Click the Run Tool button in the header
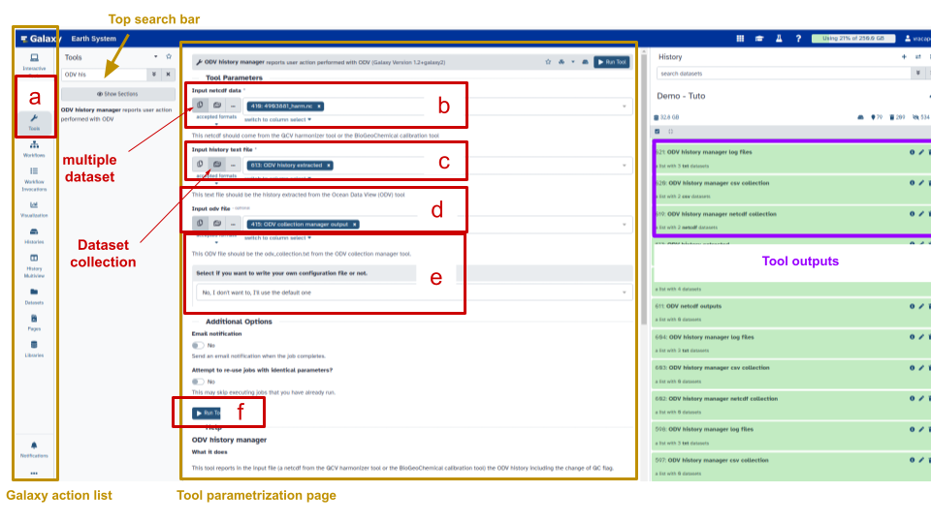Screen dimensions: 931x523 (x=611, y=61)
